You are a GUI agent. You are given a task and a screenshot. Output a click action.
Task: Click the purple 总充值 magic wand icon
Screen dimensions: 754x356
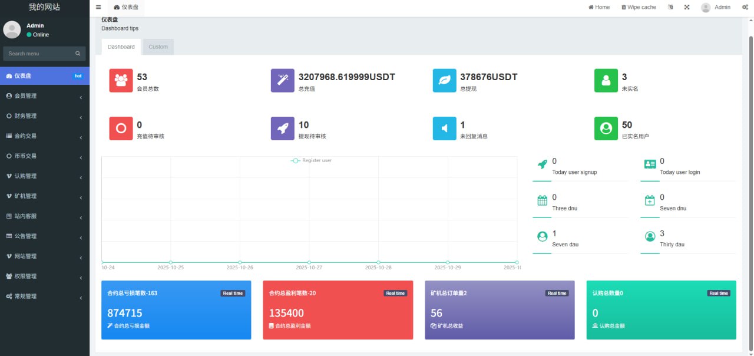coord(283,80)
